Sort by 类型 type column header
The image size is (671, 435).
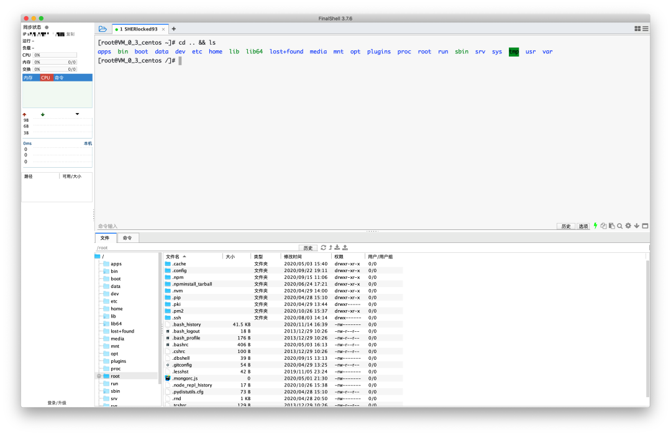(265, 257)
